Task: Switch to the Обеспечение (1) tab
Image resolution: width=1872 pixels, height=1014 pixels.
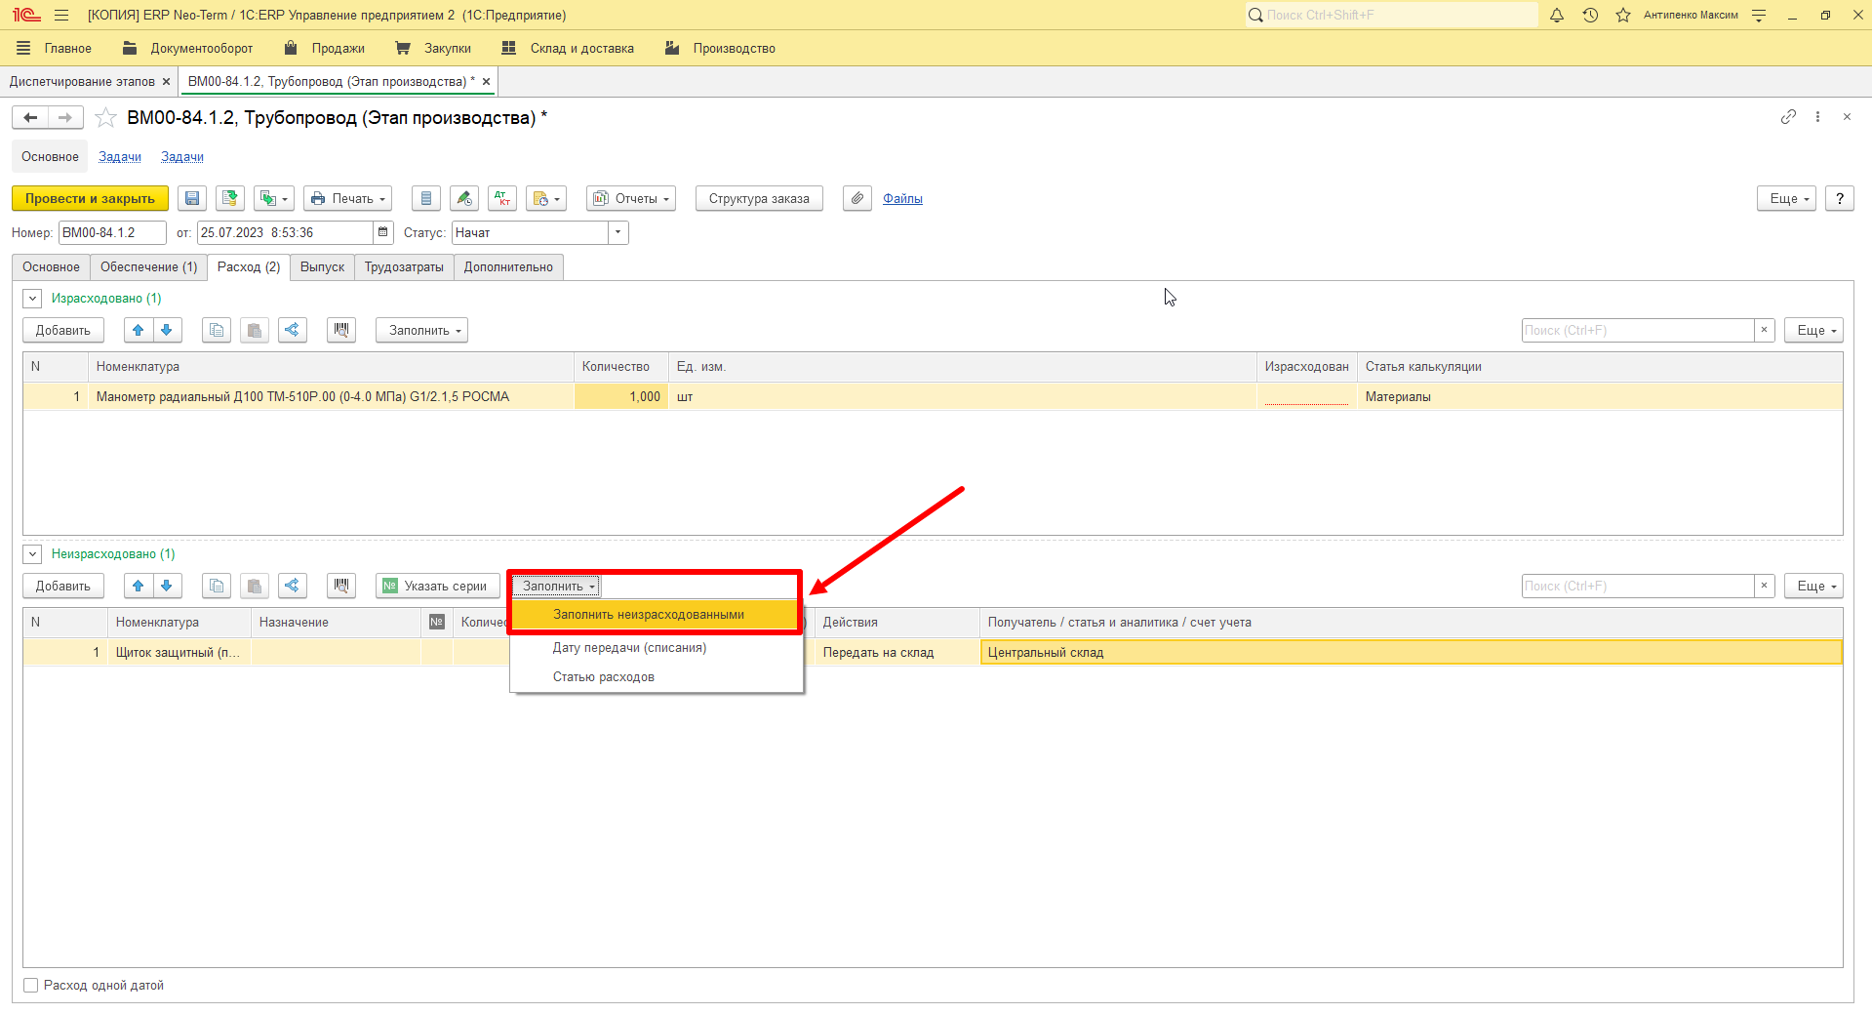Action: tap(148, 267)
